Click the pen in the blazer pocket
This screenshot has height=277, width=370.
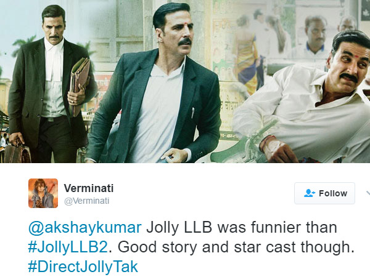coord(193,113)
